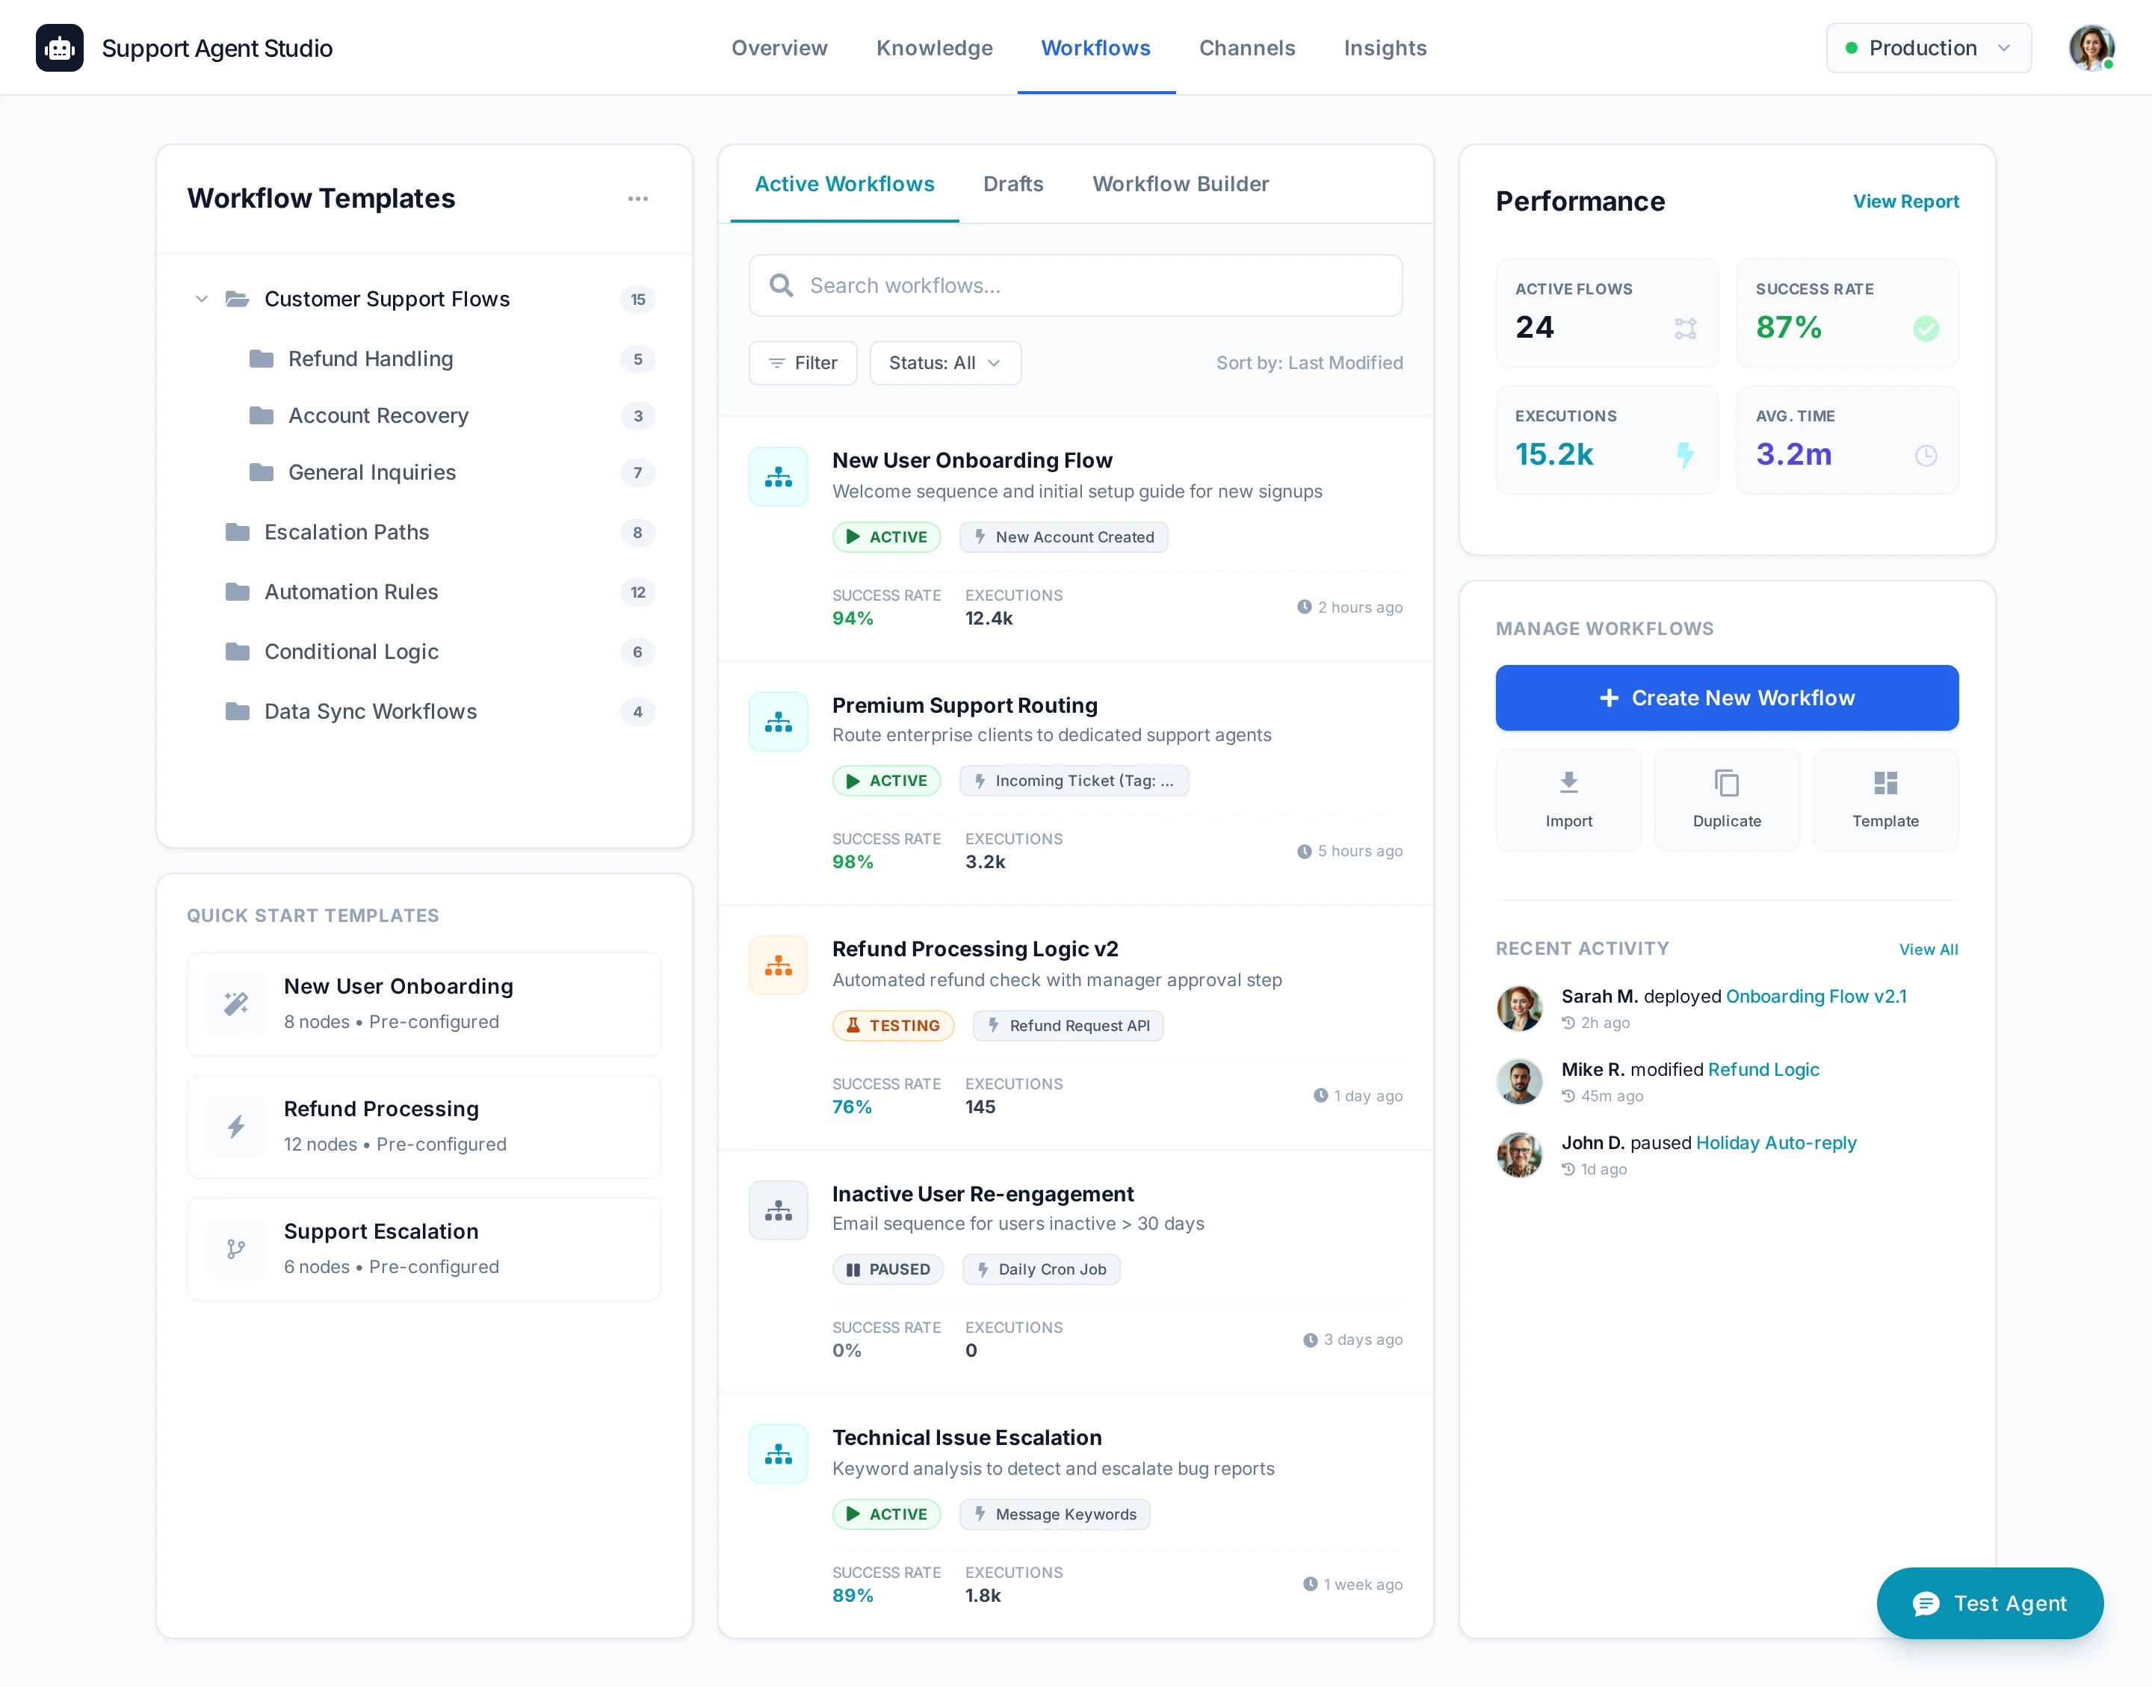Image resolution: width=2152 pixels, height=1687 pixels.
Task: Click the branch icon for Support Escalation
Action: [x=236, y=1248]
